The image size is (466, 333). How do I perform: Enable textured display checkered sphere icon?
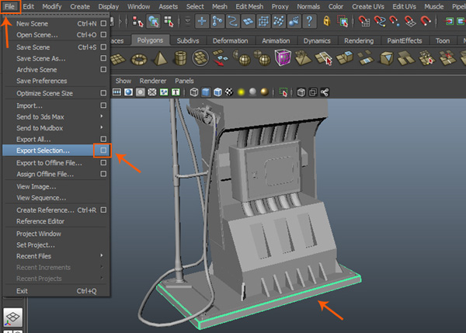point(229,92)
